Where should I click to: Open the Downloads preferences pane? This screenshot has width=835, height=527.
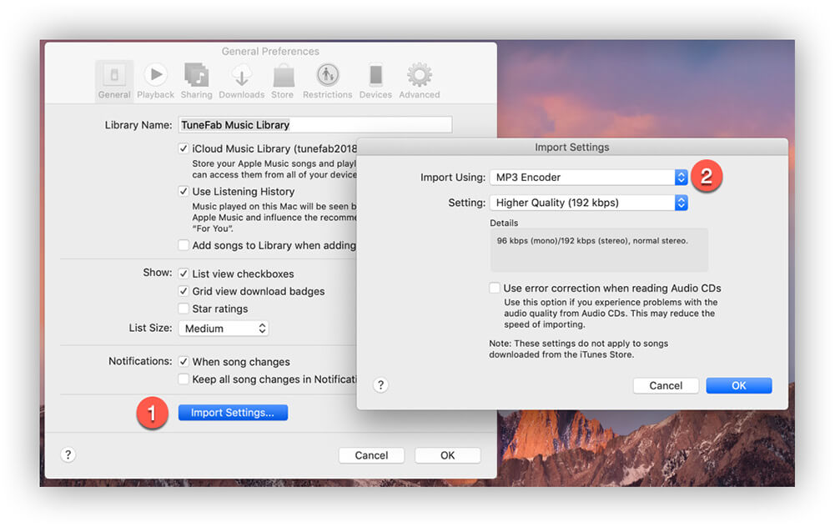pos(242,81)
